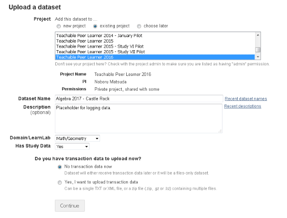Choose Teachable Peer Learner 2015 - Study VI Pilot

click(100, 46)
